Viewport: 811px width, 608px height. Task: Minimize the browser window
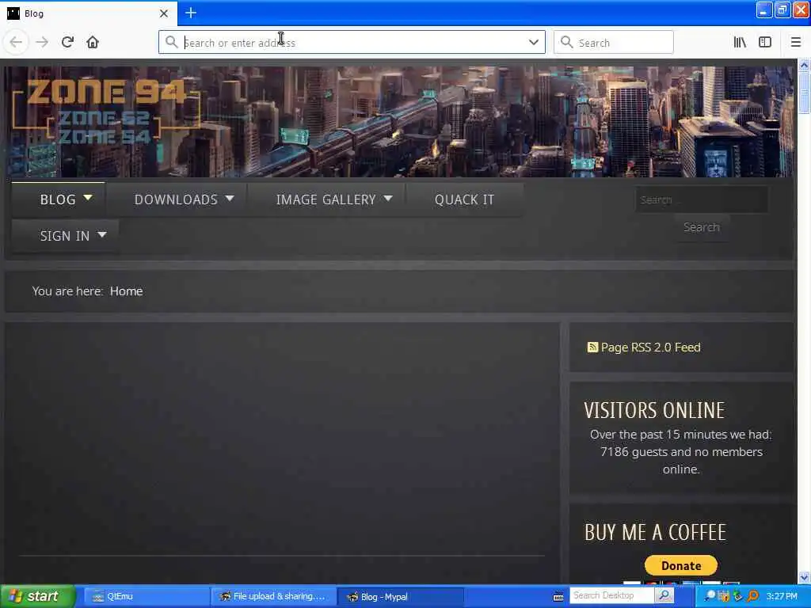point(763,9)
